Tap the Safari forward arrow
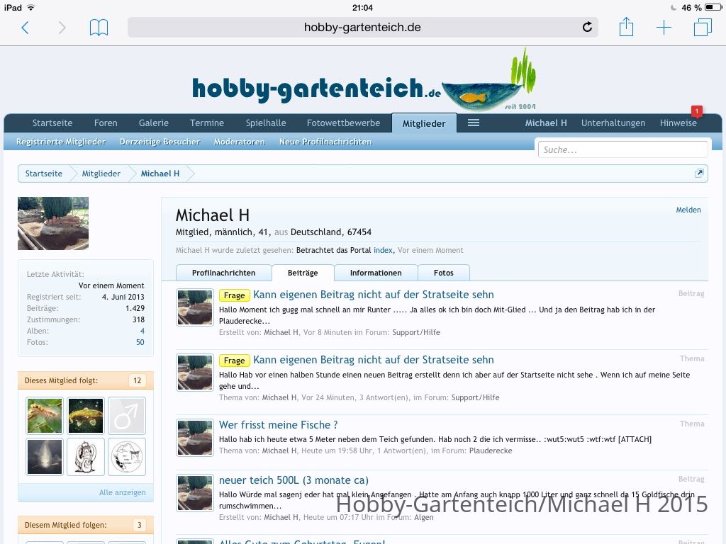 coord(62,28)
